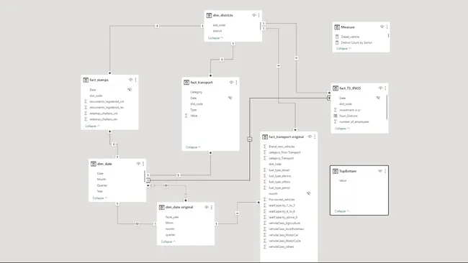Toggle visibility of fact_stamps table

(130, 80)
